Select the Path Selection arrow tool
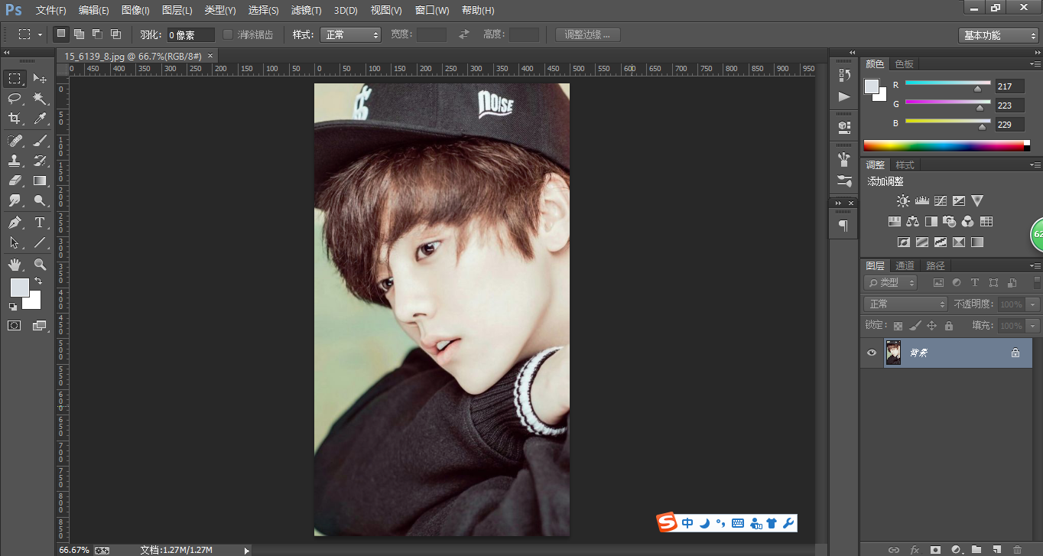 point(15,242)
